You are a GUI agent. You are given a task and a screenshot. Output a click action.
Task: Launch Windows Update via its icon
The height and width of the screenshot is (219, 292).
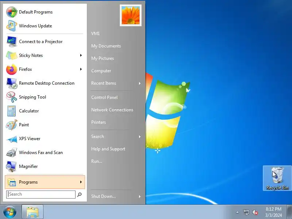tap(12, 26)
